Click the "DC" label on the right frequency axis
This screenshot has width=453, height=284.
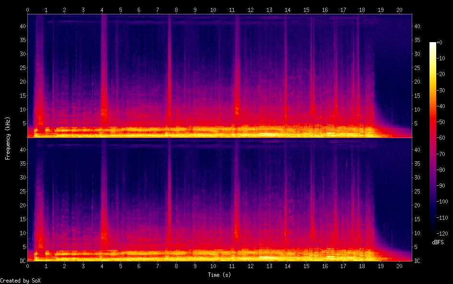click(417, 261)
